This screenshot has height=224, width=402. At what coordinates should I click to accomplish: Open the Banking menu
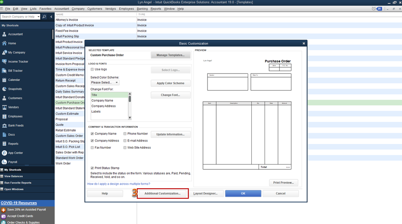click(x=142, y=9)
